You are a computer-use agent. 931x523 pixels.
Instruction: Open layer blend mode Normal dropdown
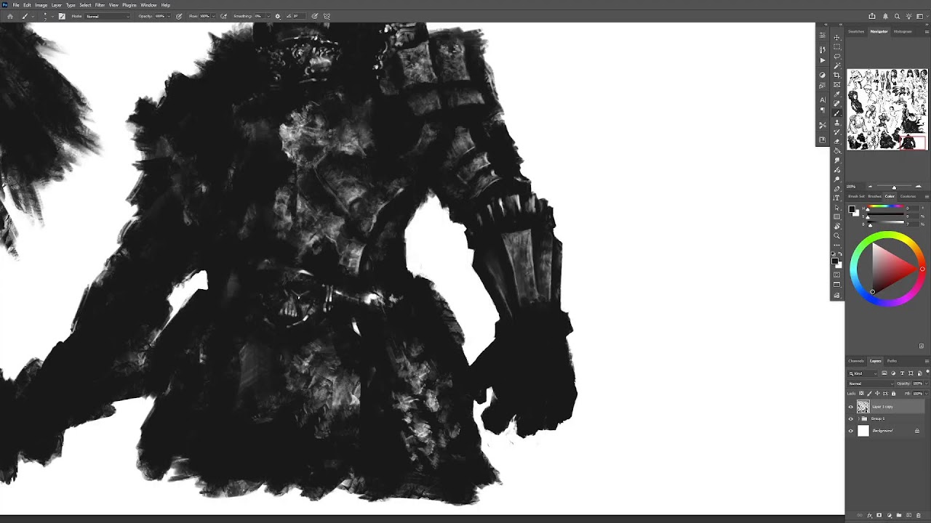tap(870, 384)
